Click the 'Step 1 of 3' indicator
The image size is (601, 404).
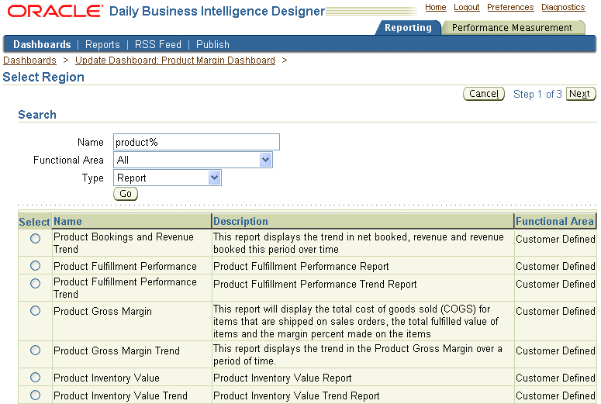click(x=537, y=94)
